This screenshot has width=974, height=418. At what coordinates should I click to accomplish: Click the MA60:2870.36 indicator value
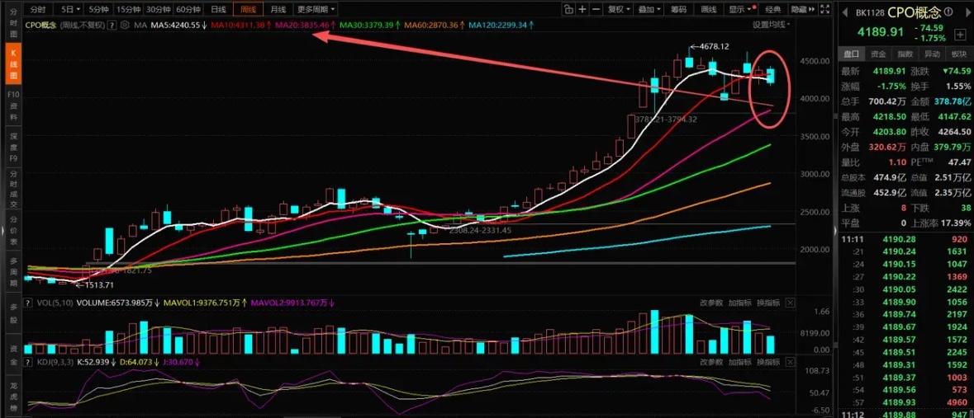[435, 25]
